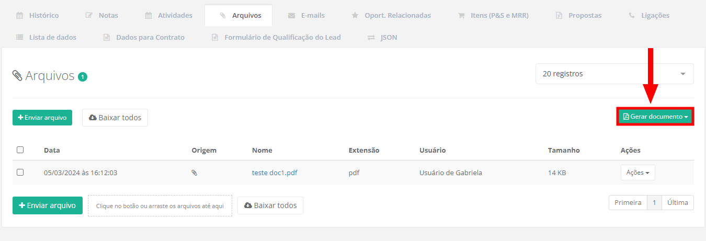Open the teste doc1.pdf file link
This screenshot has height=241, width=706.
[x=275, y=173]
